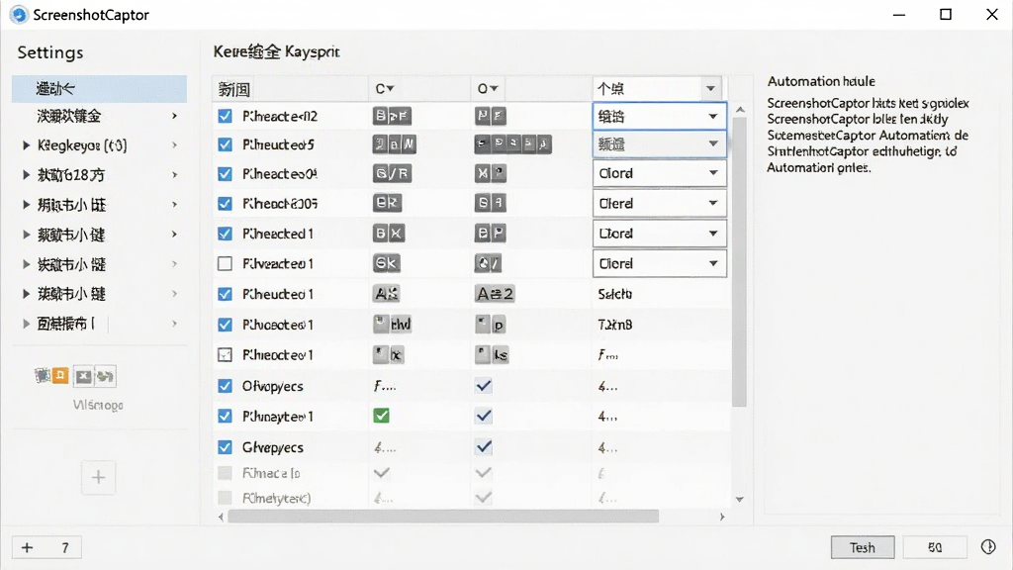Image resolution: width=1013 pixels, height=570 pixels.
Task: Click the right chevron on the '618' sidebar row
Action: [174, 174]
